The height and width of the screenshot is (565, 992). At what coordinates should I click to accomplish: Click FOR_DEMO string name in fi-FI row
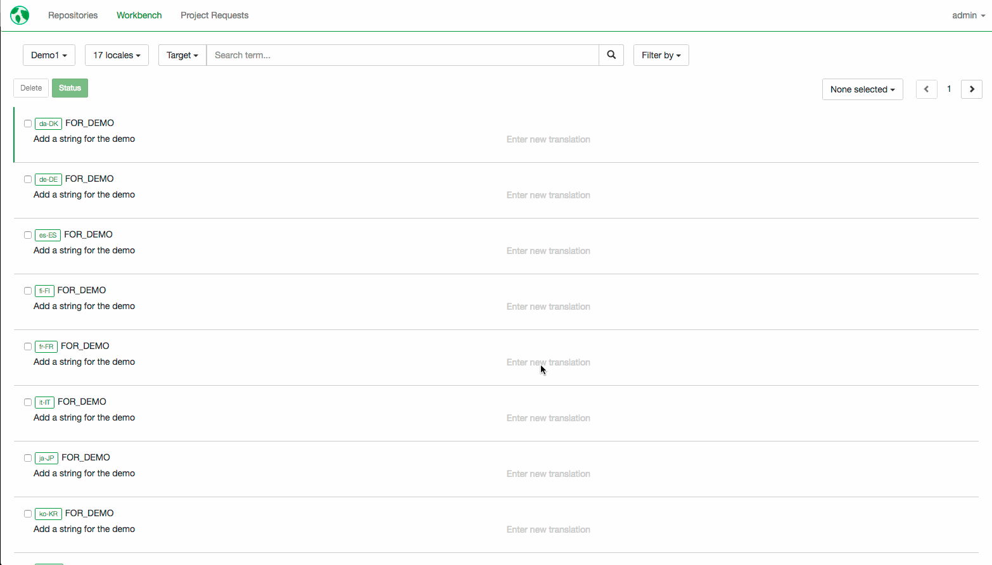pos(82,290)
